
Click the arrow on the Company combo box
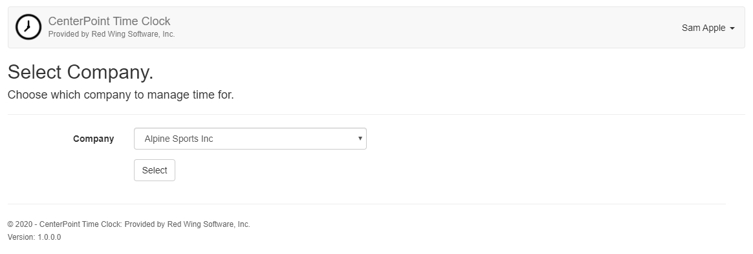click(360, 139)
